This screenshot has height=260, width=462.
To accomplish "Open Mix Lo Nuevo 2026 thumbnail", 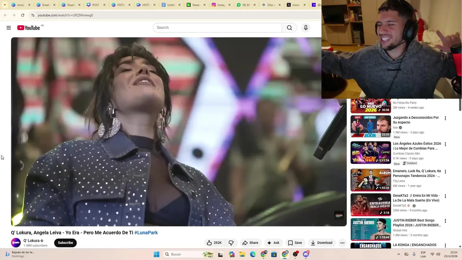I will tap(371, 106).
